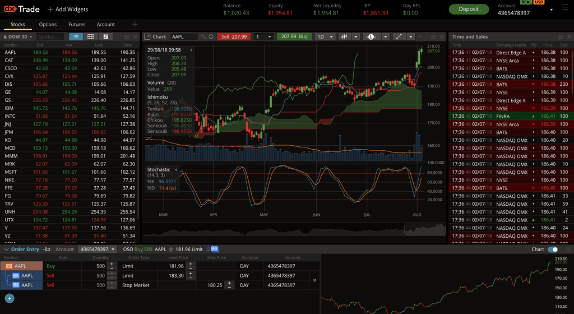Viewport: 574px width, 314px height.
Task: Select the trend line drawing tool
Action: pyautogui.click(x=399, y=36)
